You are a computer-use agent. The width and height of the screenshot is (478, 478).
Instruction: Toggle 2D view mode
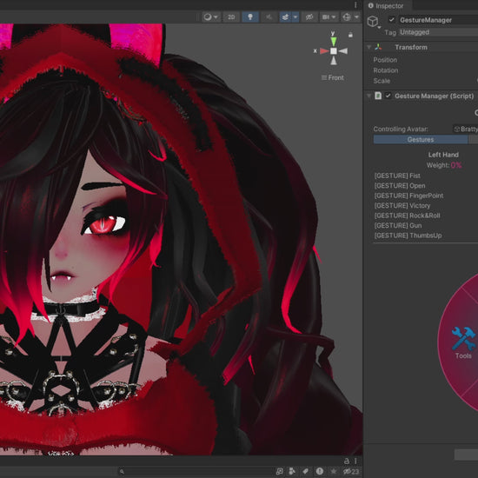click(x=231, y=17)
